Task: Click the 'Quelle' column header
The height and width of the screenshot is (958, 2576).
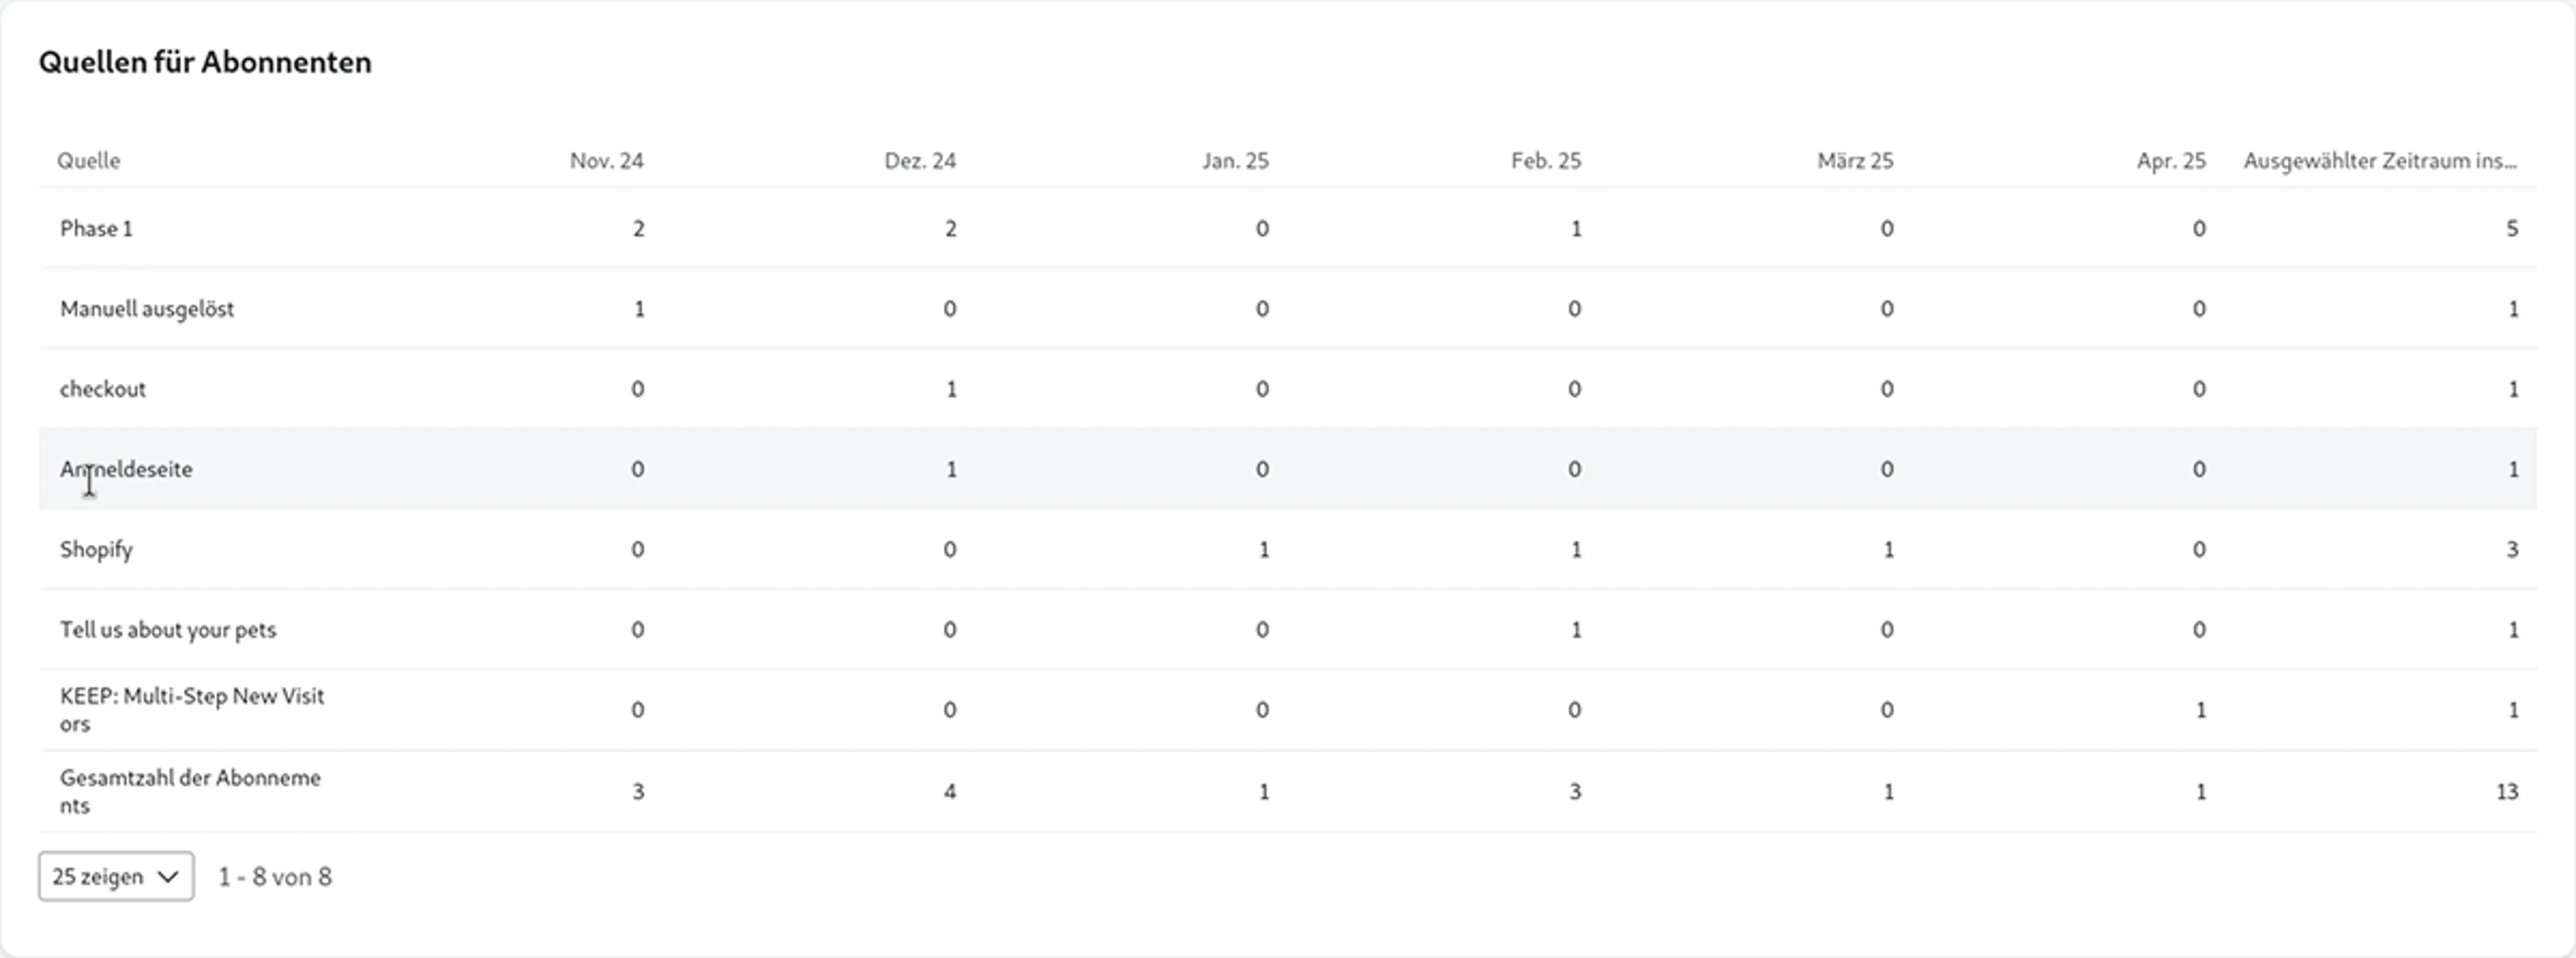Action: 88,161
